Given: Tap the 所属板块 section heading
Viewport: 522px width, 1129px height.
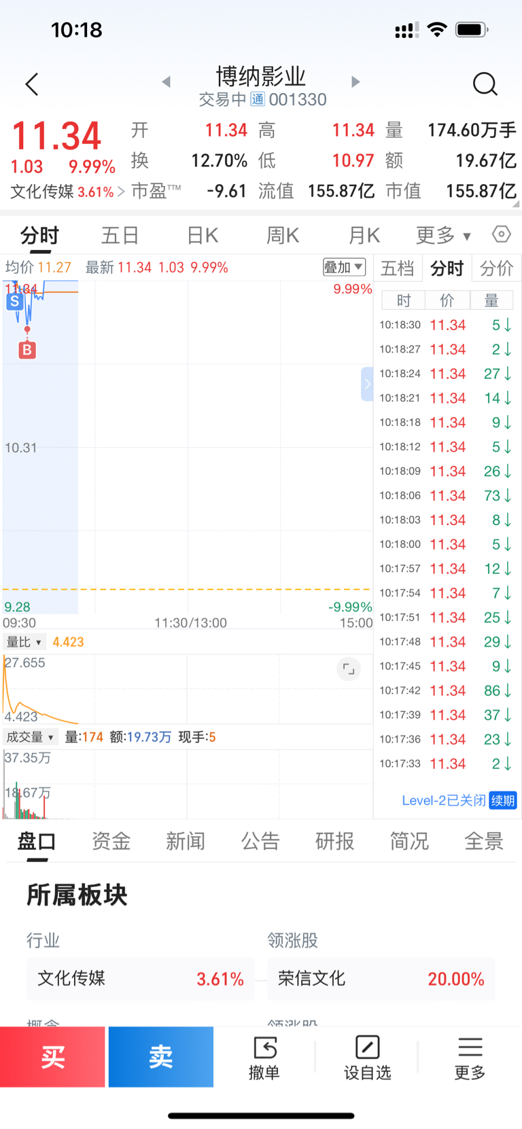Looking at the screenshot, I should (x=77, y=895).
